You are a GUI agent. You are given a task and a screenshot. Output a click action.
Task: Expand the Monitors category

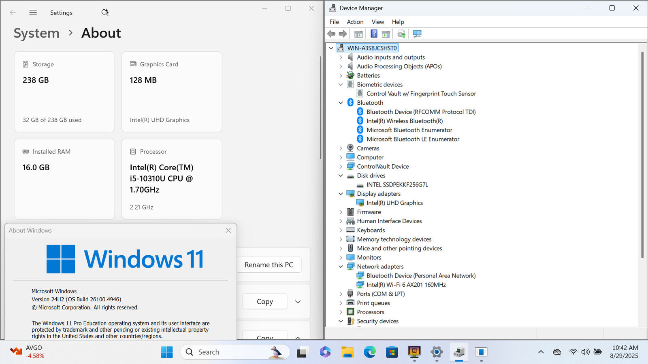tap(341, 258)
